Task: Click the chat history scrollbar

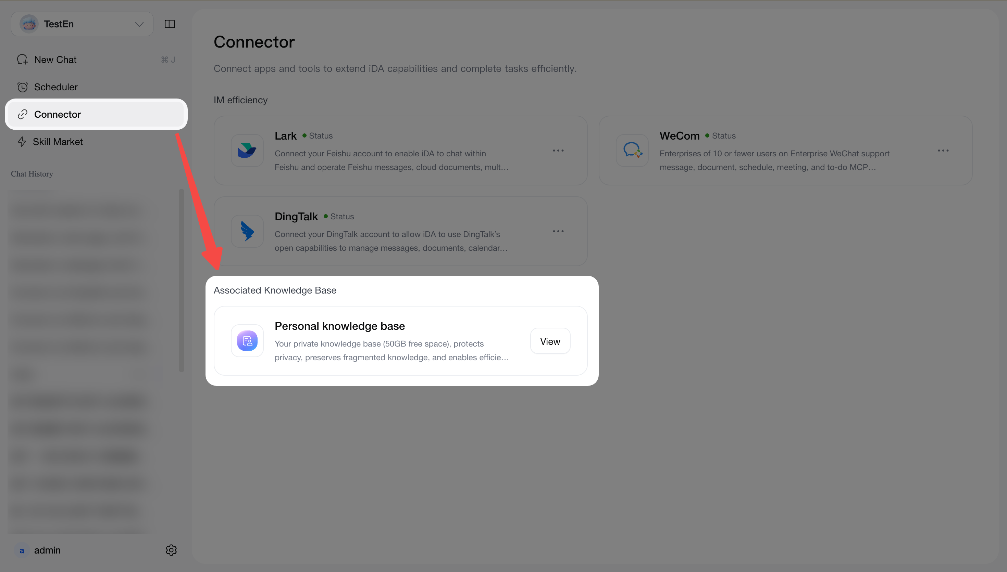Action: [181, 281]
